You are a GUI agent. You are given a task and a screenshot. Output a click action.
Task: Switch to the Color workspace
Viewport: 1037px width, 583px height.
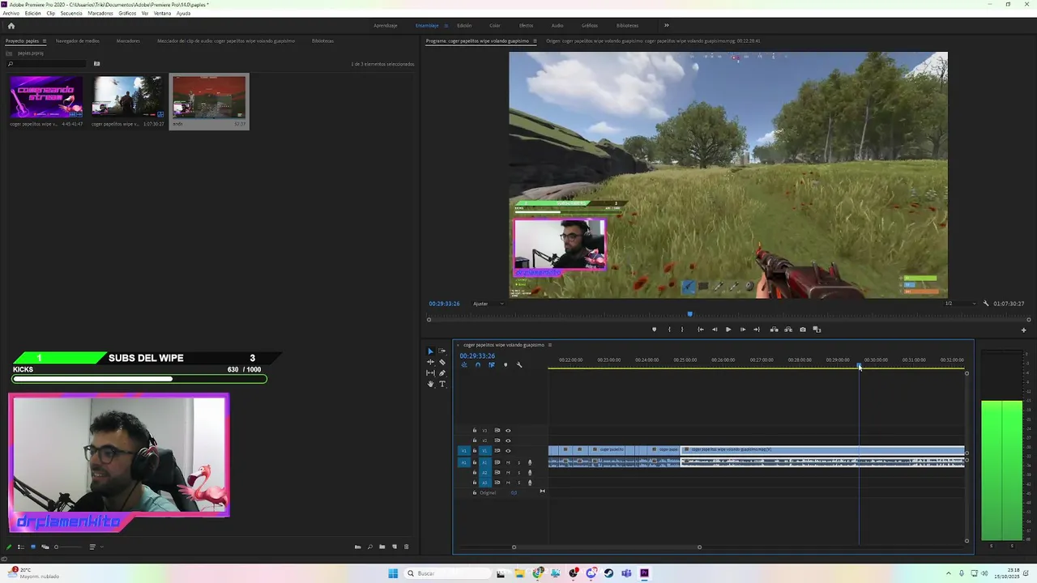click(494, 25)
